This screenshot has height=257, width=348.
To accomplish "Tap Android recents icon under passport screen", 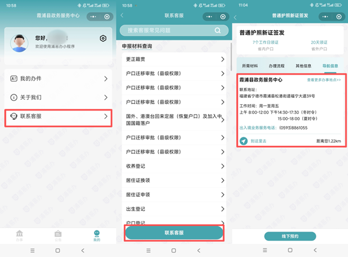I will tap(265, 250).
